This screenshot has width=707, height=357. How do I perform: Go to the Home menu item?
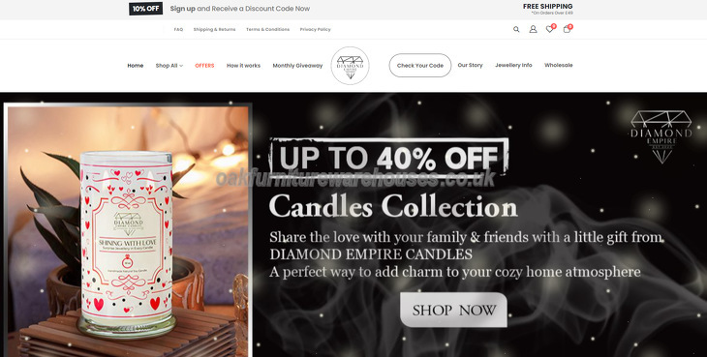point(136,66)
